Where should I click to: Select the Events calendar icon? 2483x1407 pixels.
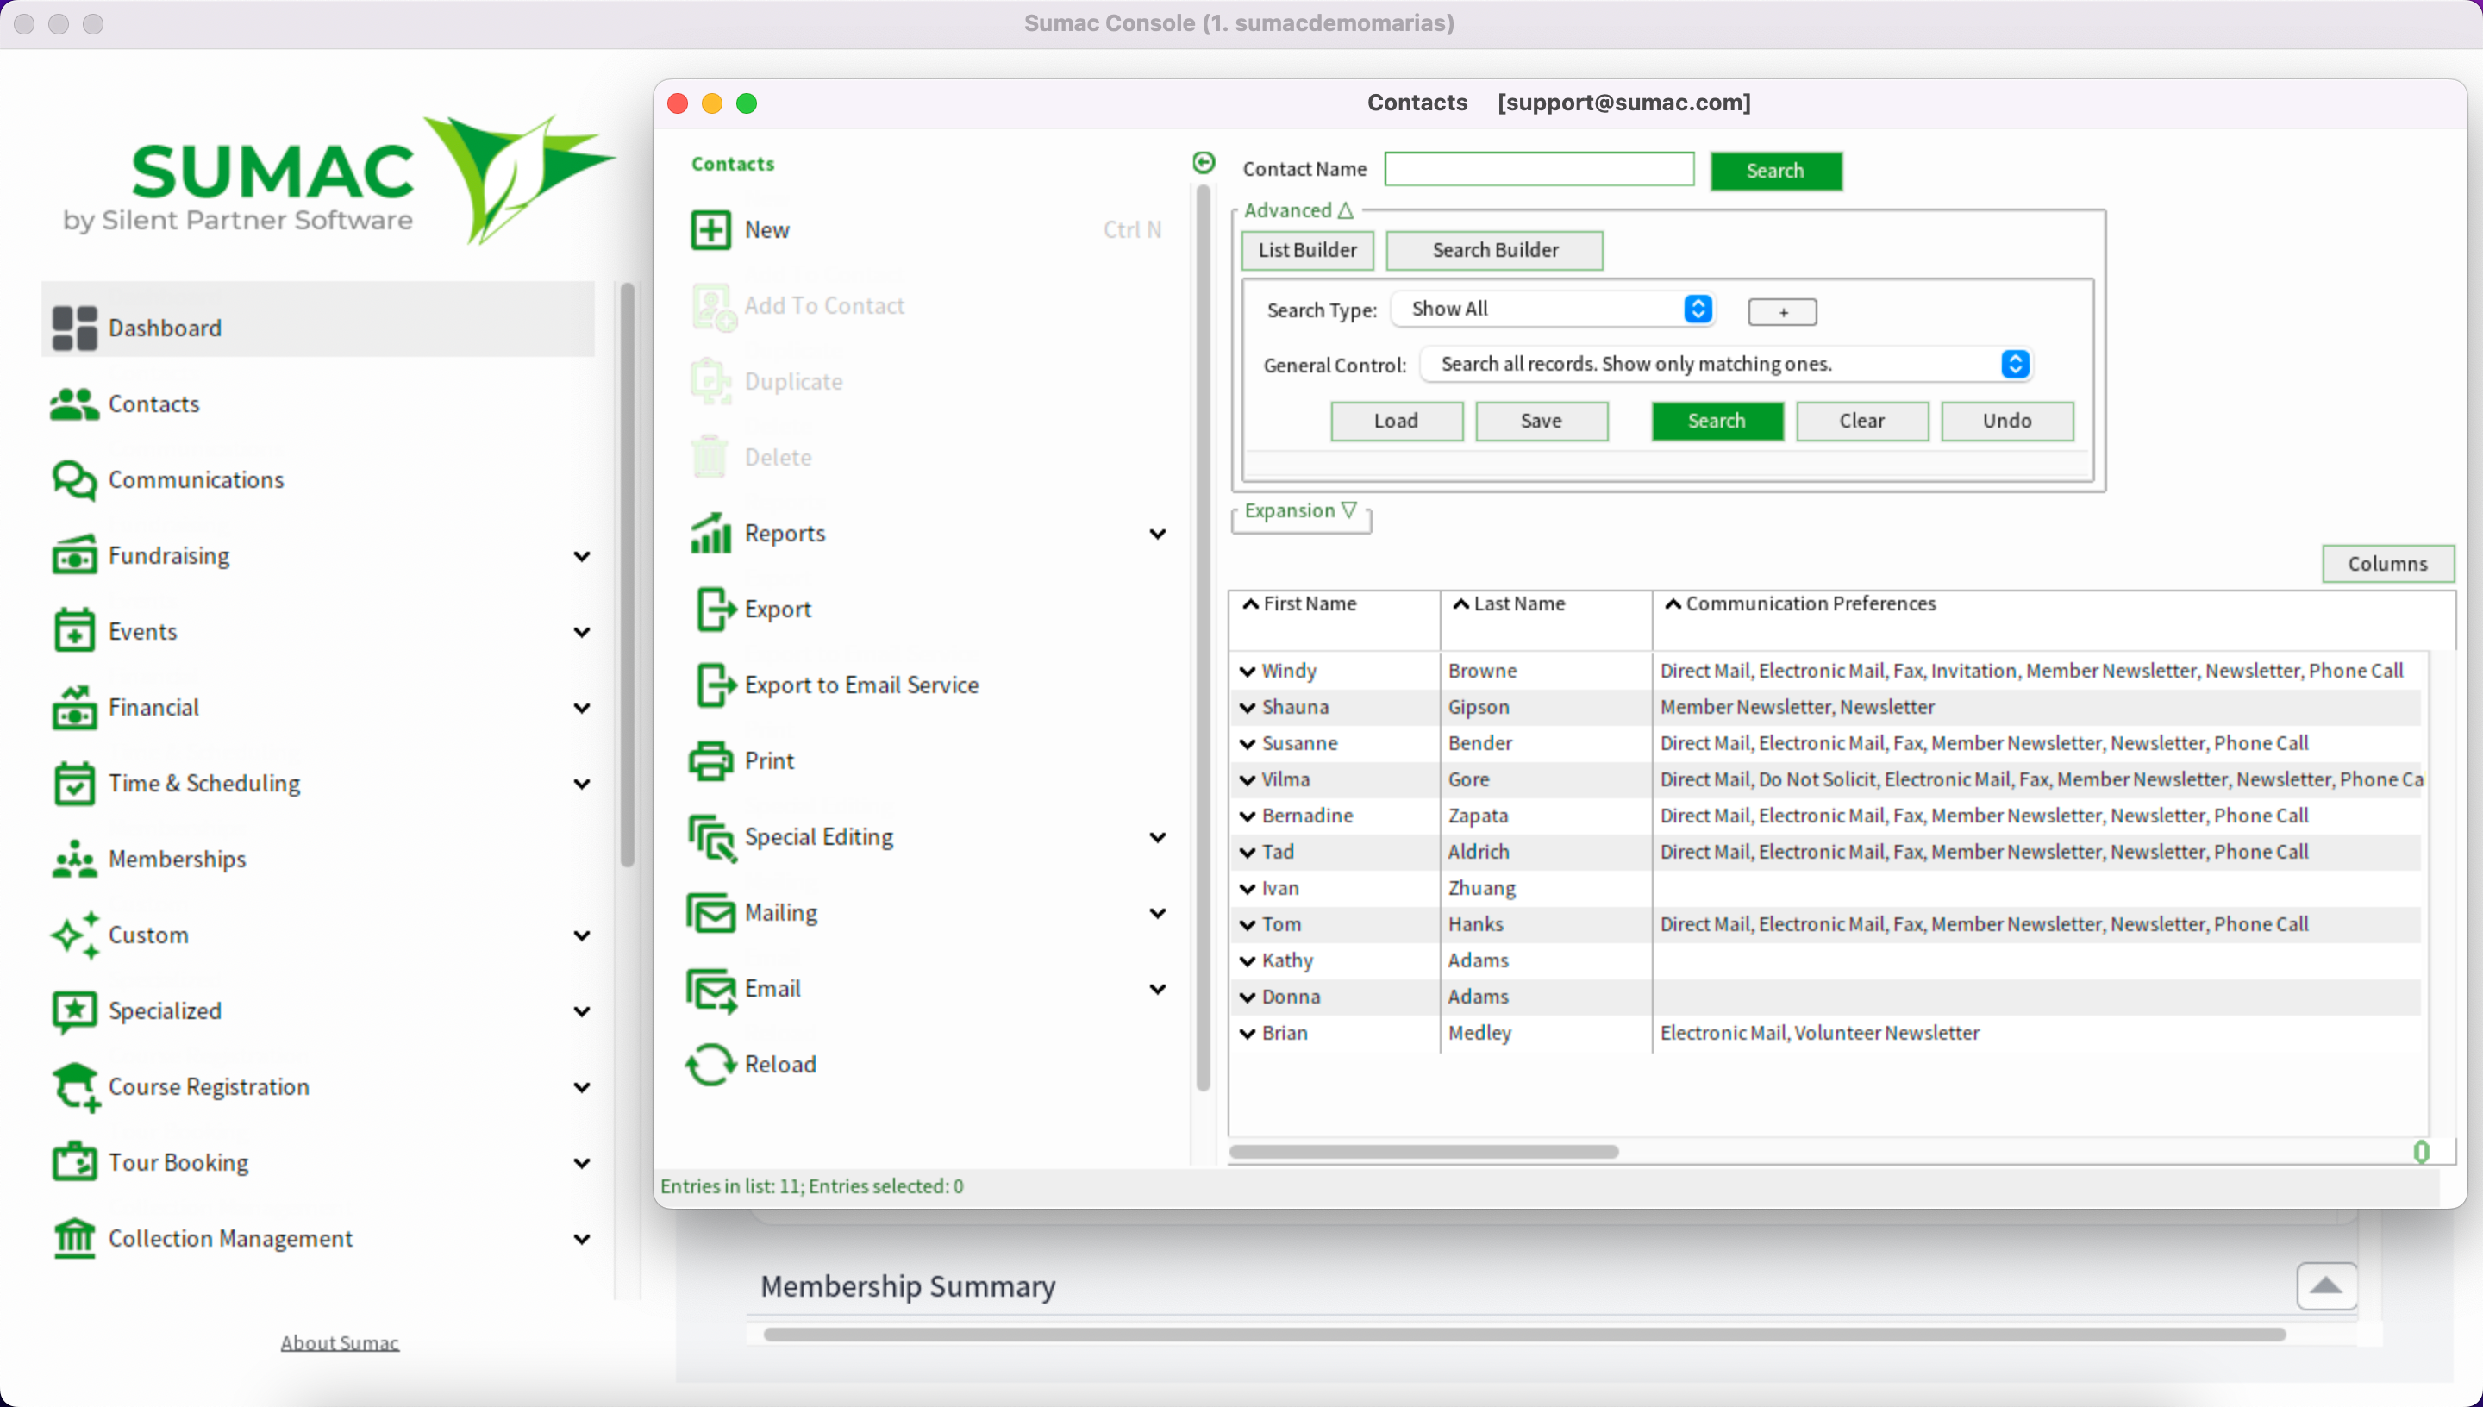[x=74, y=631]
